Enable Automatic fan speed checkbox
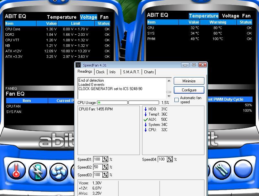The image size is (259, 196). [176, 100]
